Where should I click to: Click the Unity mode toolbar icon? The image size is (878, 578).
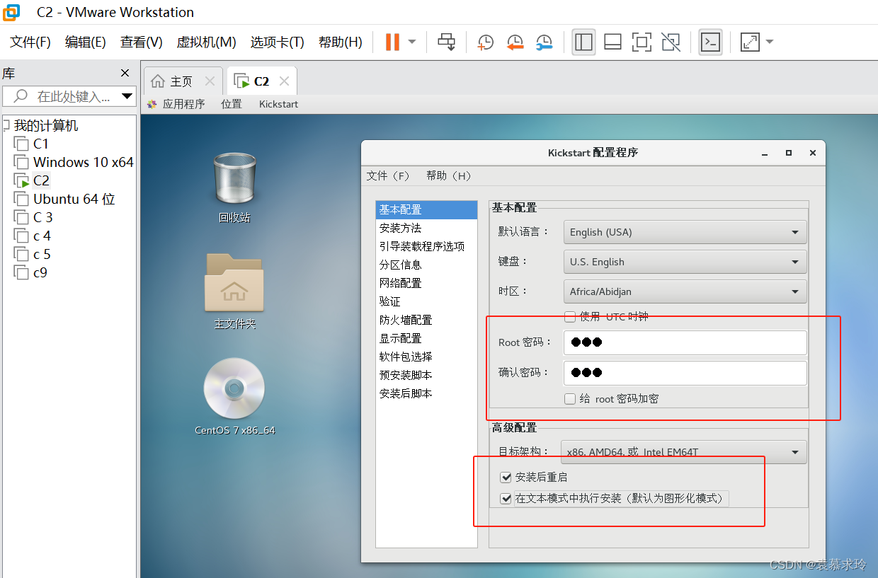pyautogui.click(x=671, y=42)
